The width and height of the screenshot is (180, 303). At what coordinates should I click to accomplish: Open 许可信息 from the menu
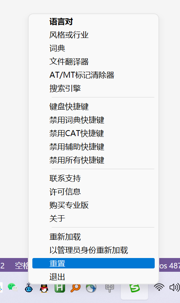coord(93,192)
